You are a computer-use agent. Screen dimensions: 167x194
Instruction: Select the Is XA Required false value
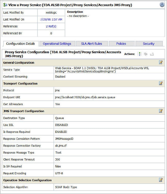point(58,166)
